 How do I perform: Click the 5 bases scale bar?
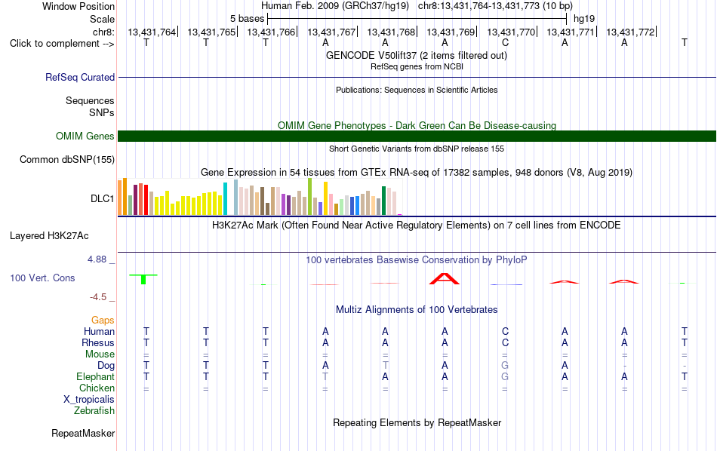417,19
